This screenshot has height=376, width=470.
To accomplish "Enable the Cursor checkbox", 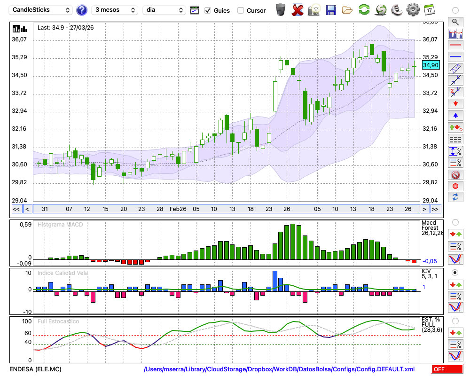I will 241,10.
